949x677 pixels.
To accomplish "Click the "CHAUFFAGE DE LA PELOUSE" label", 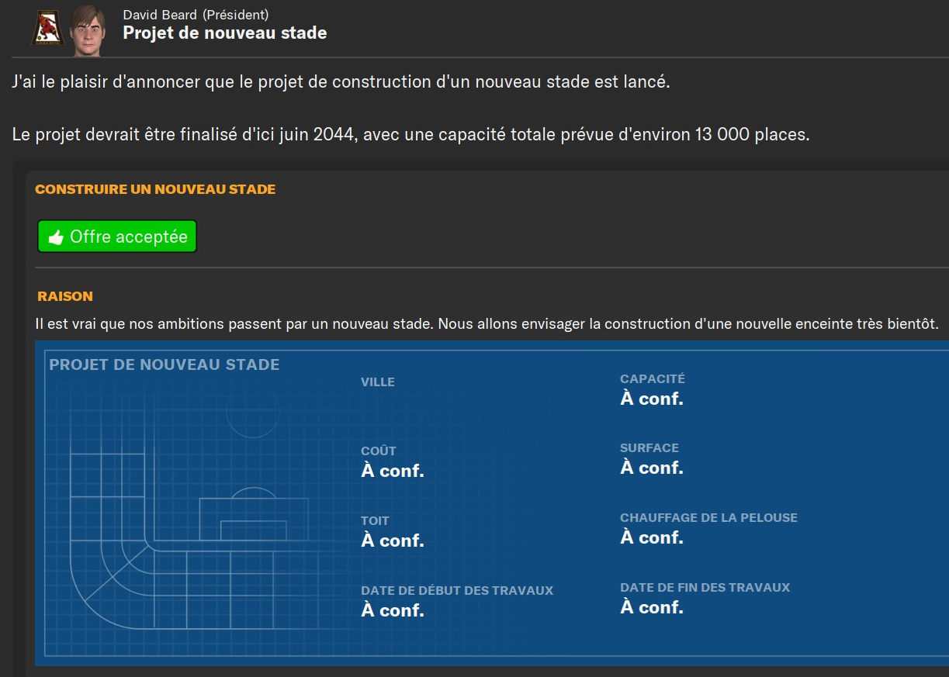I will (x=708, y=518).
